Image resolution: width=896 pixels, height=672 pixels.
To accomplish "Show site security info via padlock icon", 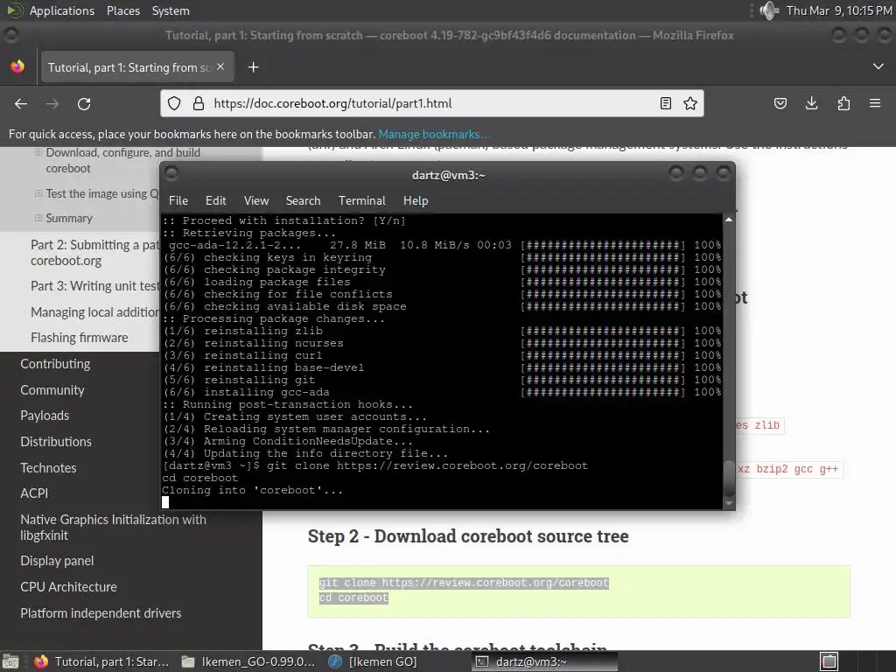I will [x=199, y=103].
